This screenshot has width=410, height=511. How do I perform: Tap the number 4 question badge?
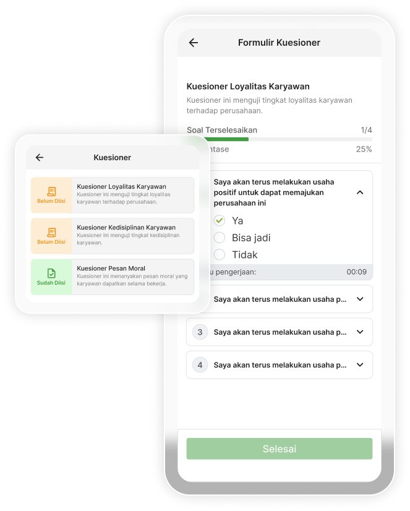click(200, 365)
